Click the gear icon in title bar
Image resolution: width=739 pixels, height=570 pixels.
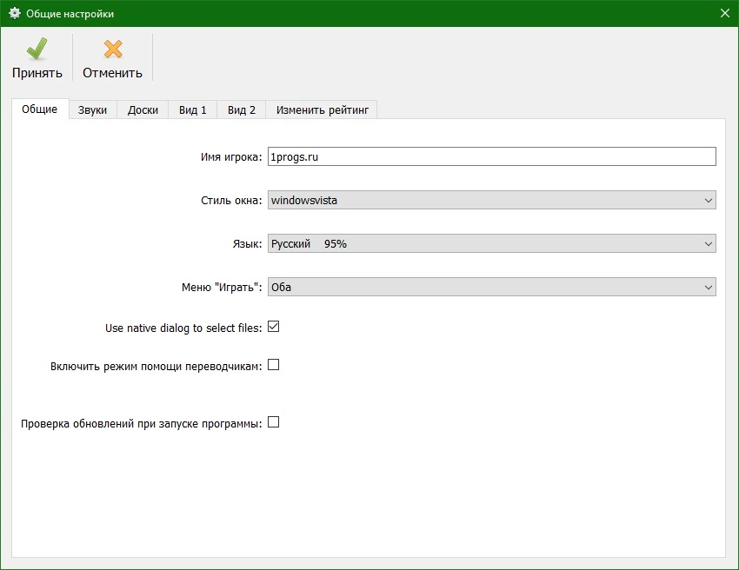point(15,13)
